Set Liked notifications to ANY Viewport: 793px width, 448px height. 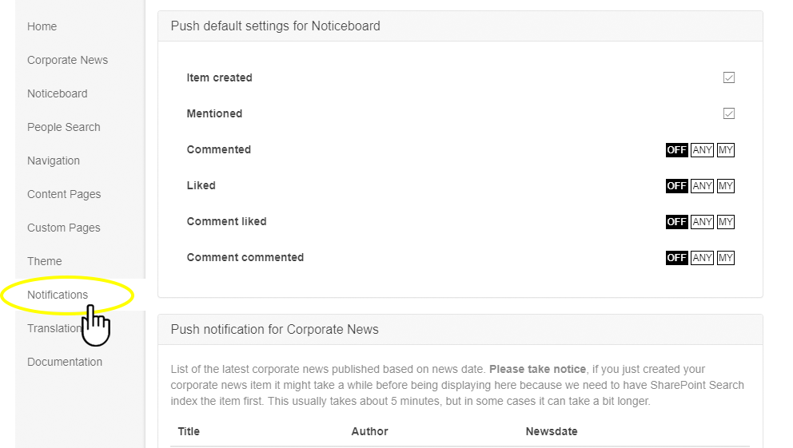pyautogui.click(x=702, y=186)
